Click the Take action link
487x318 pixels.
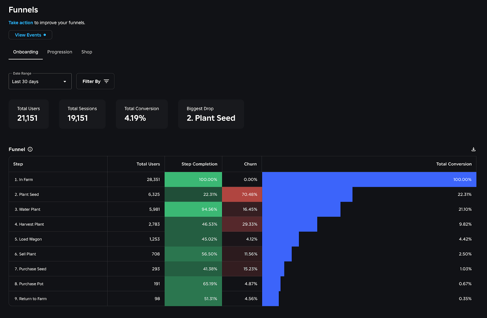(20, 22)
